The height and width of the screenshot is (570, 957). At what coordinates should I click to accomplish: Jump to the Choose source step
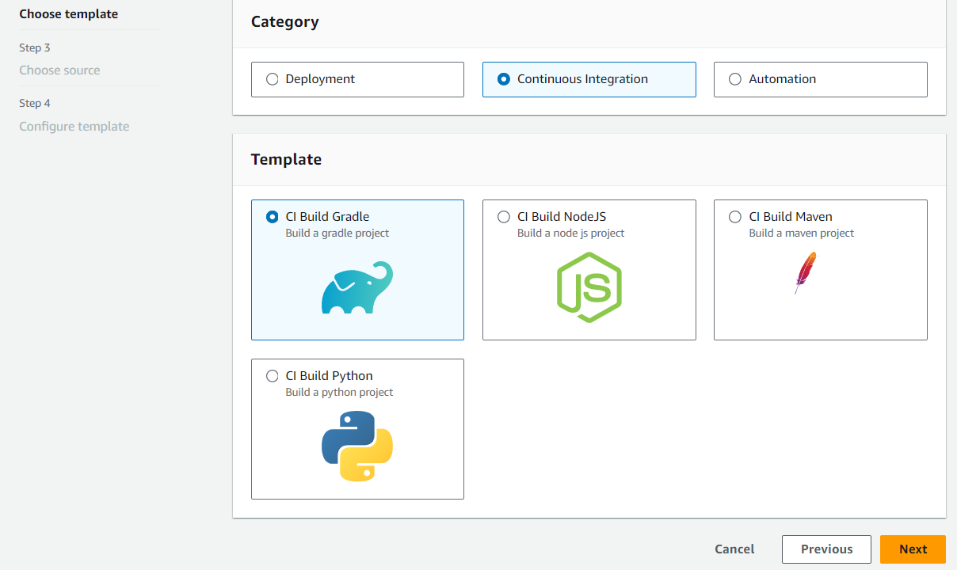(x=60, y=70)
